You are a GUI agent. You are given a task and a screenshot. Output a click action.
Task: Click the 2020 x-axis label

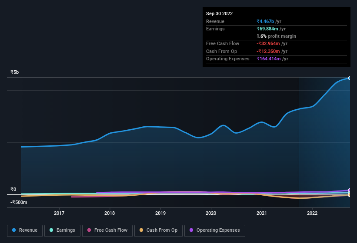pyautogui.click(x=211, y=213)
